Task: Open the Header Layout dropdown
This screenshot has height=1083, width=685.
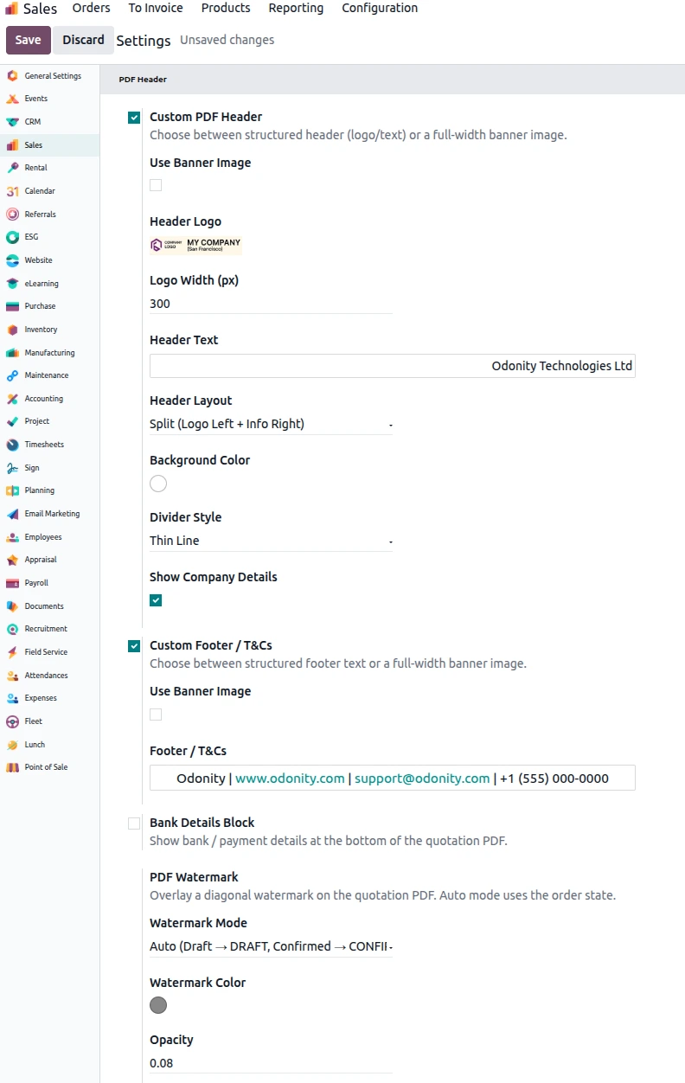Action: tap(272, 424)
